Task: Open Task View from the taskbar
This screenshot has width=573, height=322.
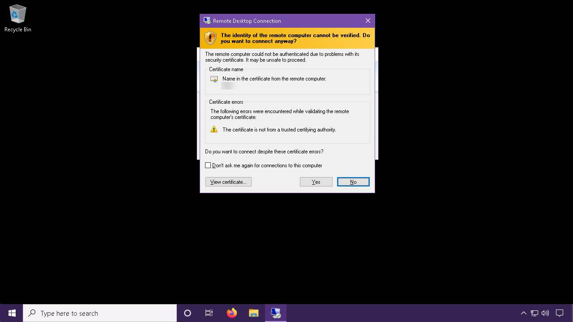Action: point(209,313)
